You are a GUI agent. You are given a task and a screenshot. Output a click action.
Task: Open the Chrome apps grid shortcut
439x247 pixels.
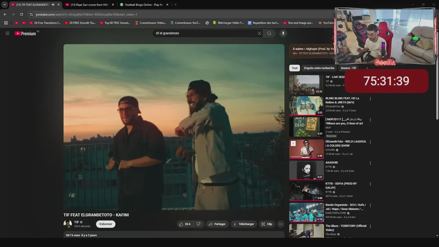point(6,23)
